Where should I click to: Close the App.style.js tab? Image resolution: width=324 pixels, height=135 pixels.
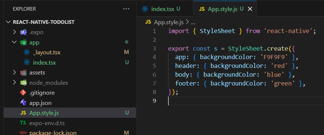(250, 9)
